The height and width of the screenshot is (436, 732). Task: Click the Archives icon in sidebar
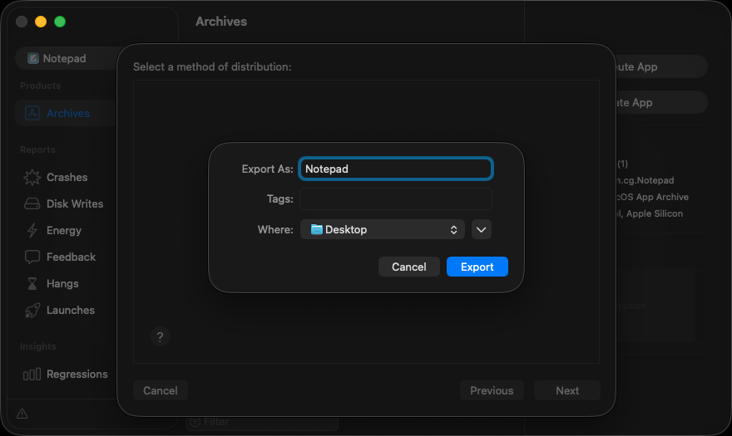click(x=32, y=114)
